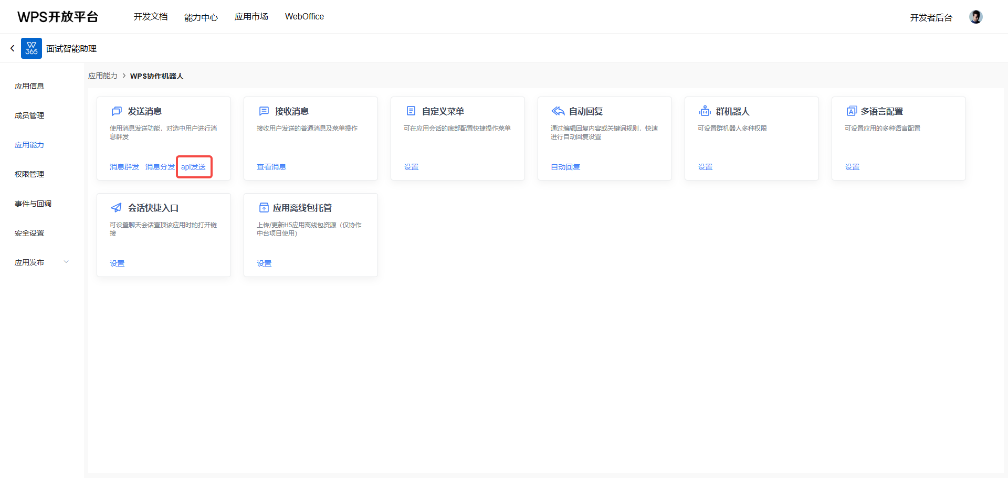This screenshot has width=1008, height=478.
Task: Open 设置 in the 应用离线包托管 card
Action: (264, 263)
